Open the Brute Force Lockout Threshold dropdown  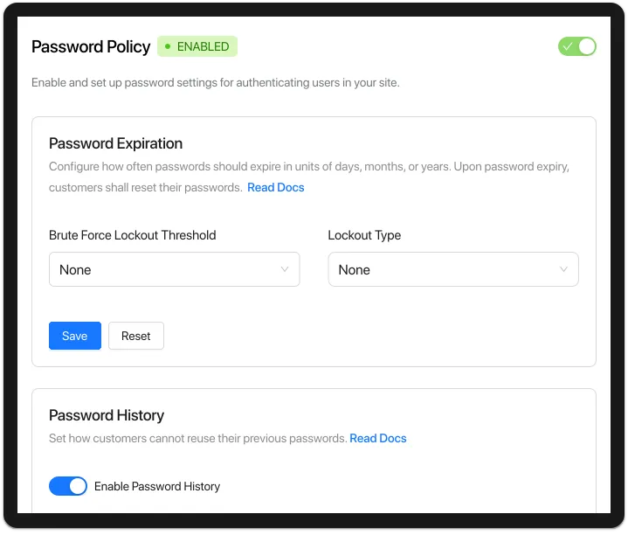[x=174, y=269]
